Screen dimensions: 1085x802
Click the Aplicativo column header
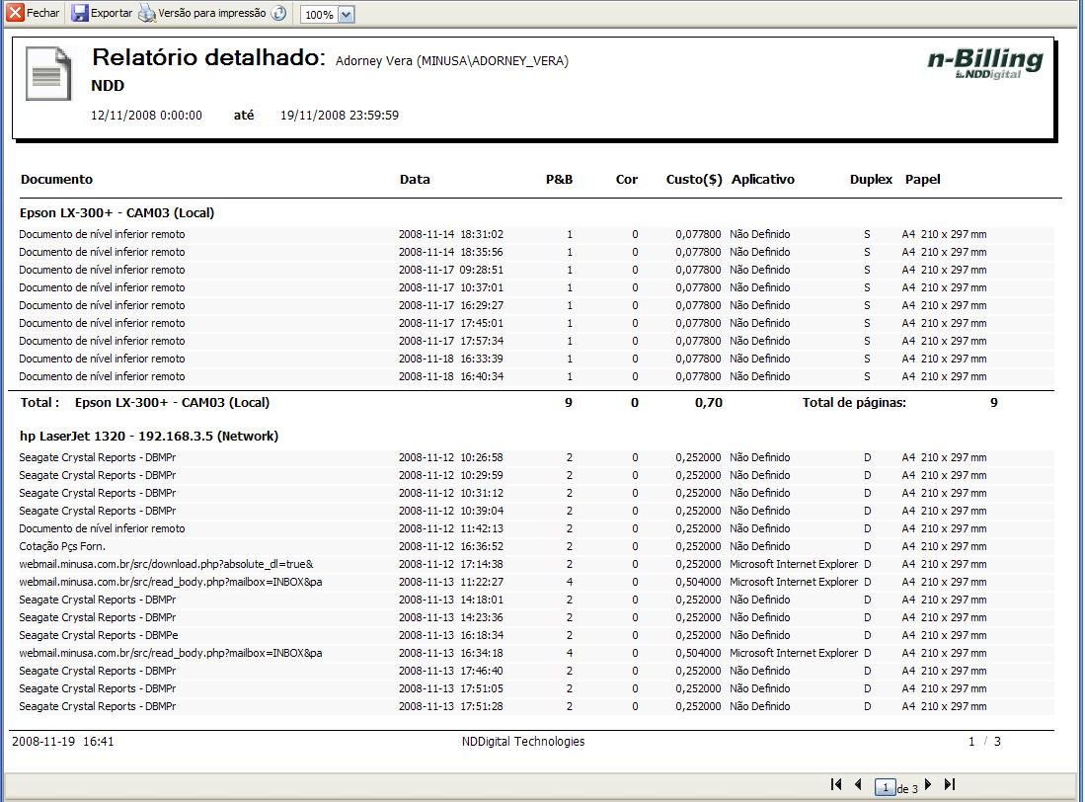(x=763, y=179)
